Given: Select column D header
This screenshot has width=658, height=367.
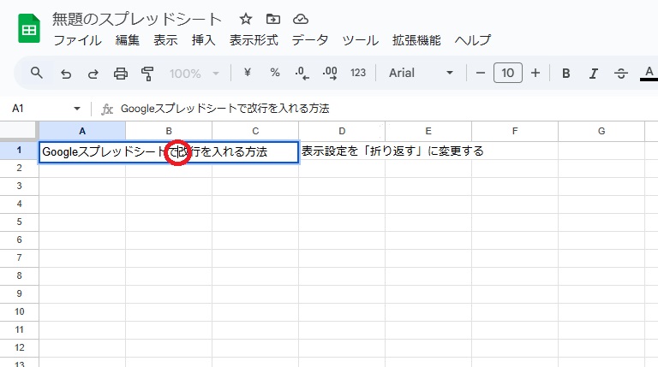Looking at the screenshot, I should click(342, 131).
